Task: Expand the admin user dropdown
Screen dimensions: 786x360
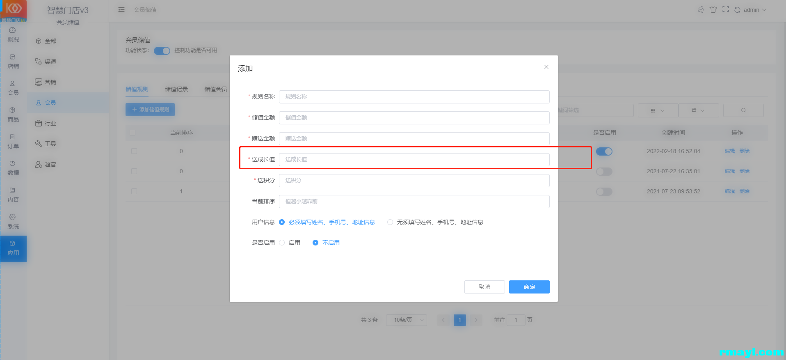Action: click(755, 10)
